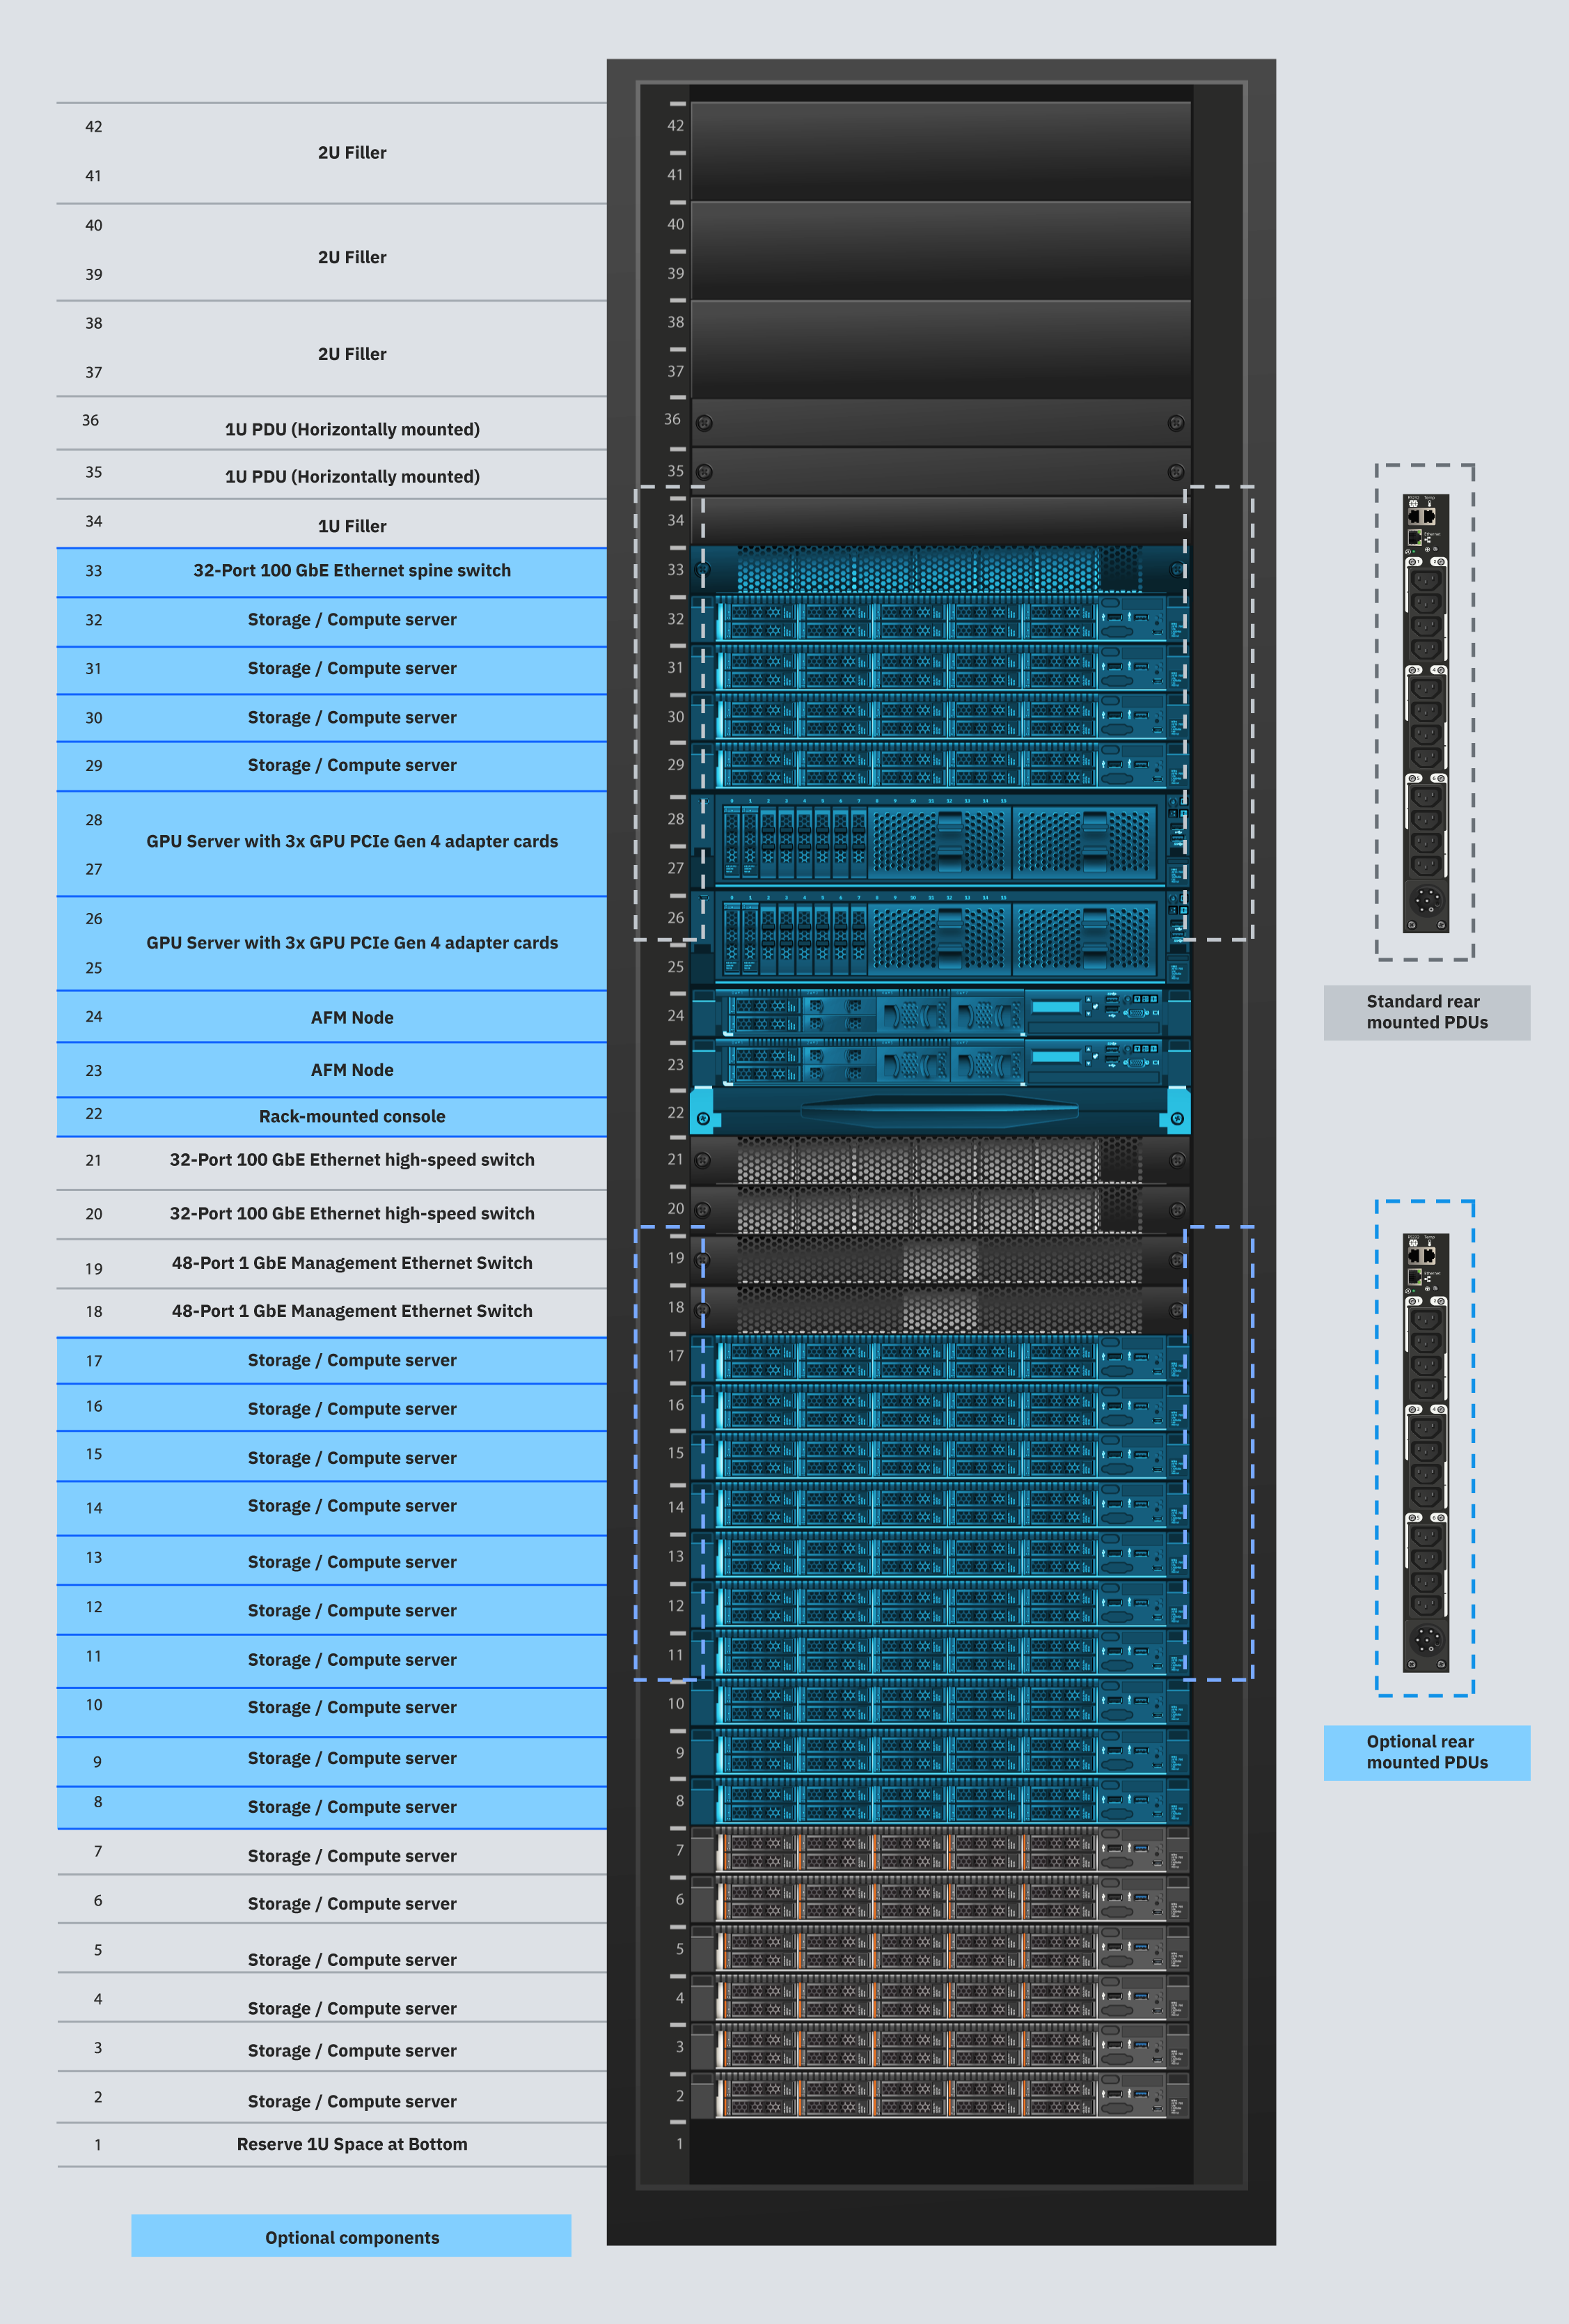Click the GPU server in rack slots 27-28
The height and width of the screenshot is (2324, 1569).
(940, 840)
